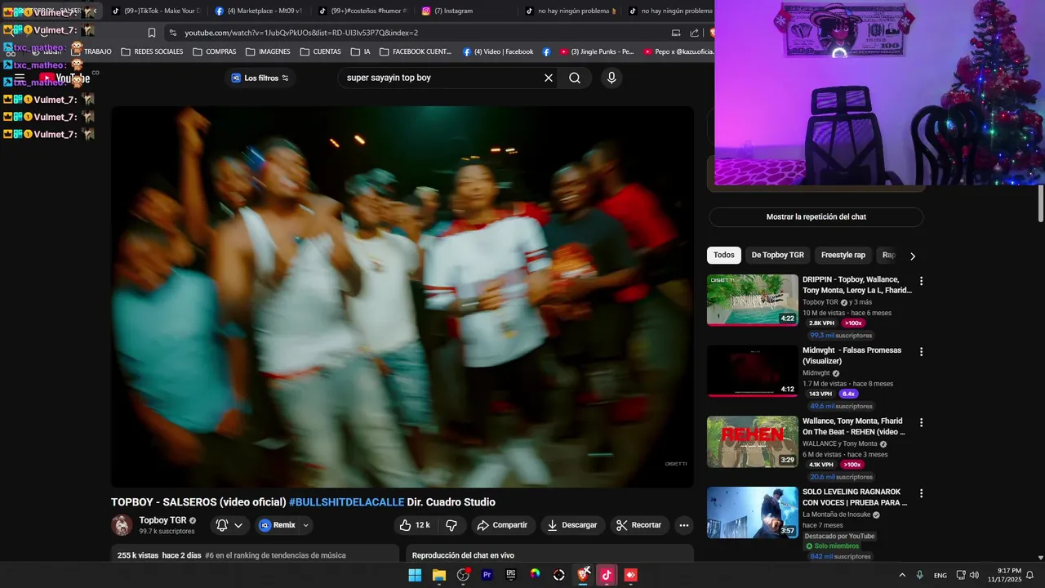Image resolution: width=1045 pixels, height=588 pixels.
Task: Switch to the Instagram tab
Action: [x=465, y=11]
